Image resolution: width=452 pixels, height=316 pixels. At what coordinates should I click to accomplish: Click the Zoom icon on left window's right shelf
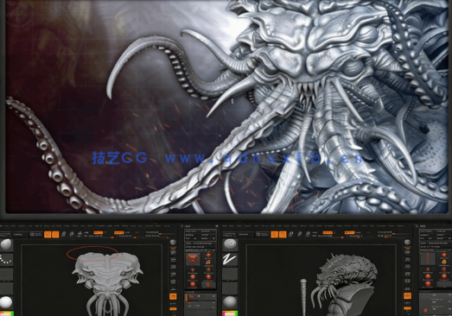point(173,260)
